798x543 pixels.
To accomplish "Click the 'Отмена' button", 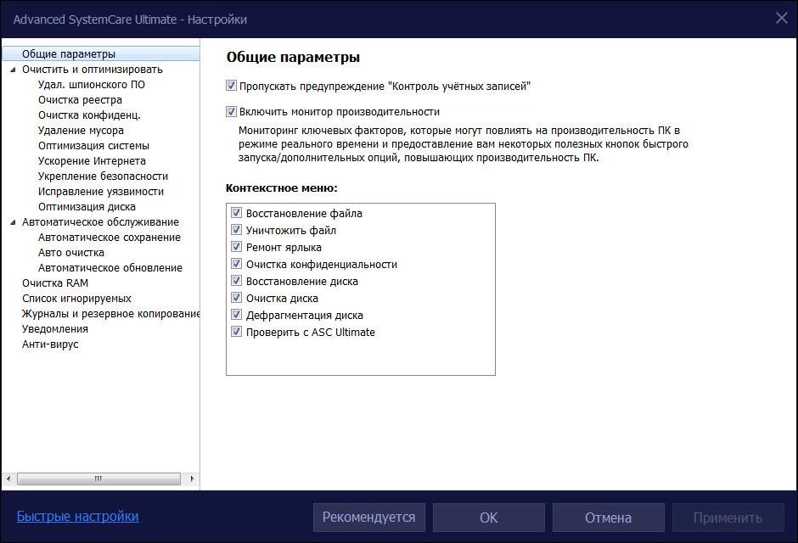I will (x=608, y=518).
